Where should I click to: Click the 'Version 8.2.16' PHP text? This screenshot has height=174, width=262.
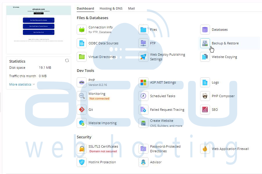(98, 85)
